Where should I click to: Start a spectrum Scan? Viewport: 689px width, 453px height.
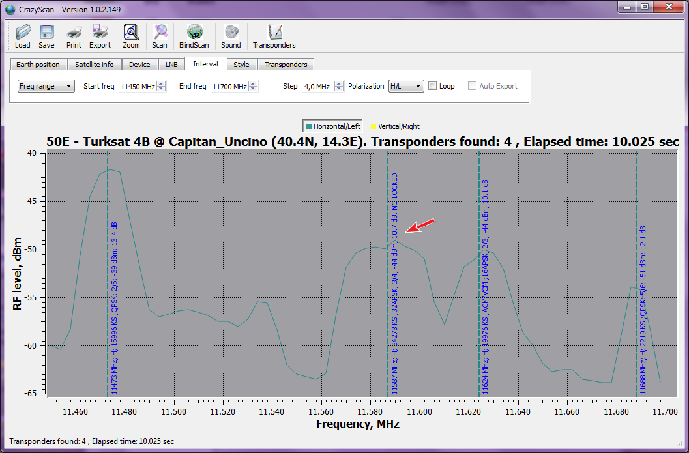tap(160, 33)
